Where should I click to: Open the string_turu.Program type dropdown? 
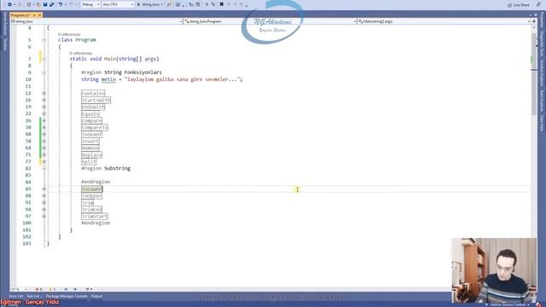[270, 21]
